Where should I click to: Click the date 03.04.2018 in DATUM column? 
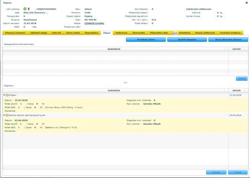coord(236,115)
